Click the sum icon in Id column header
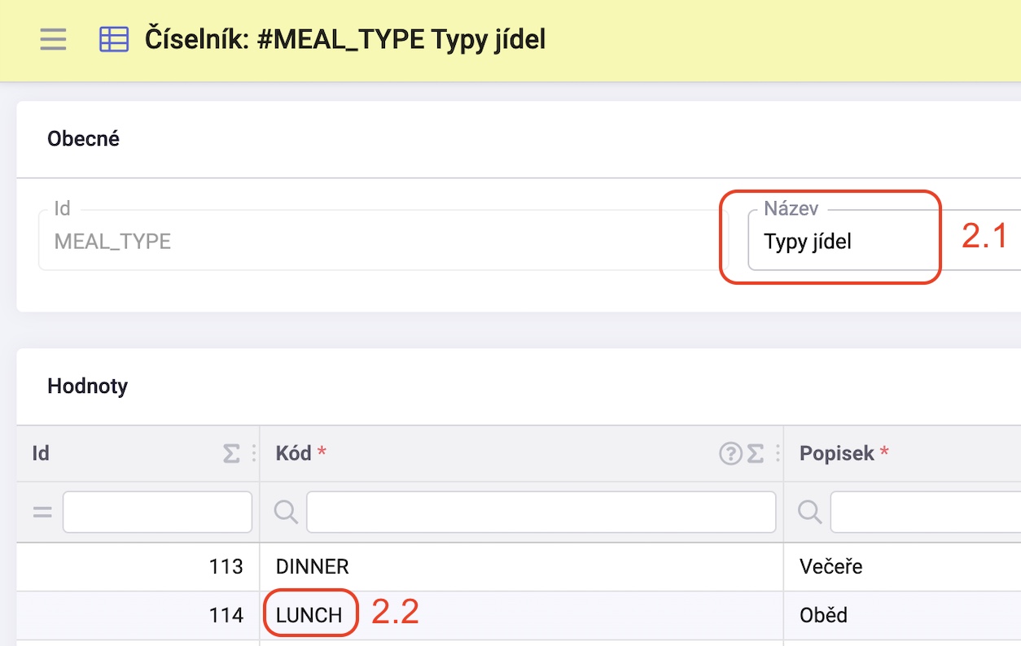 tap(232, 454)
